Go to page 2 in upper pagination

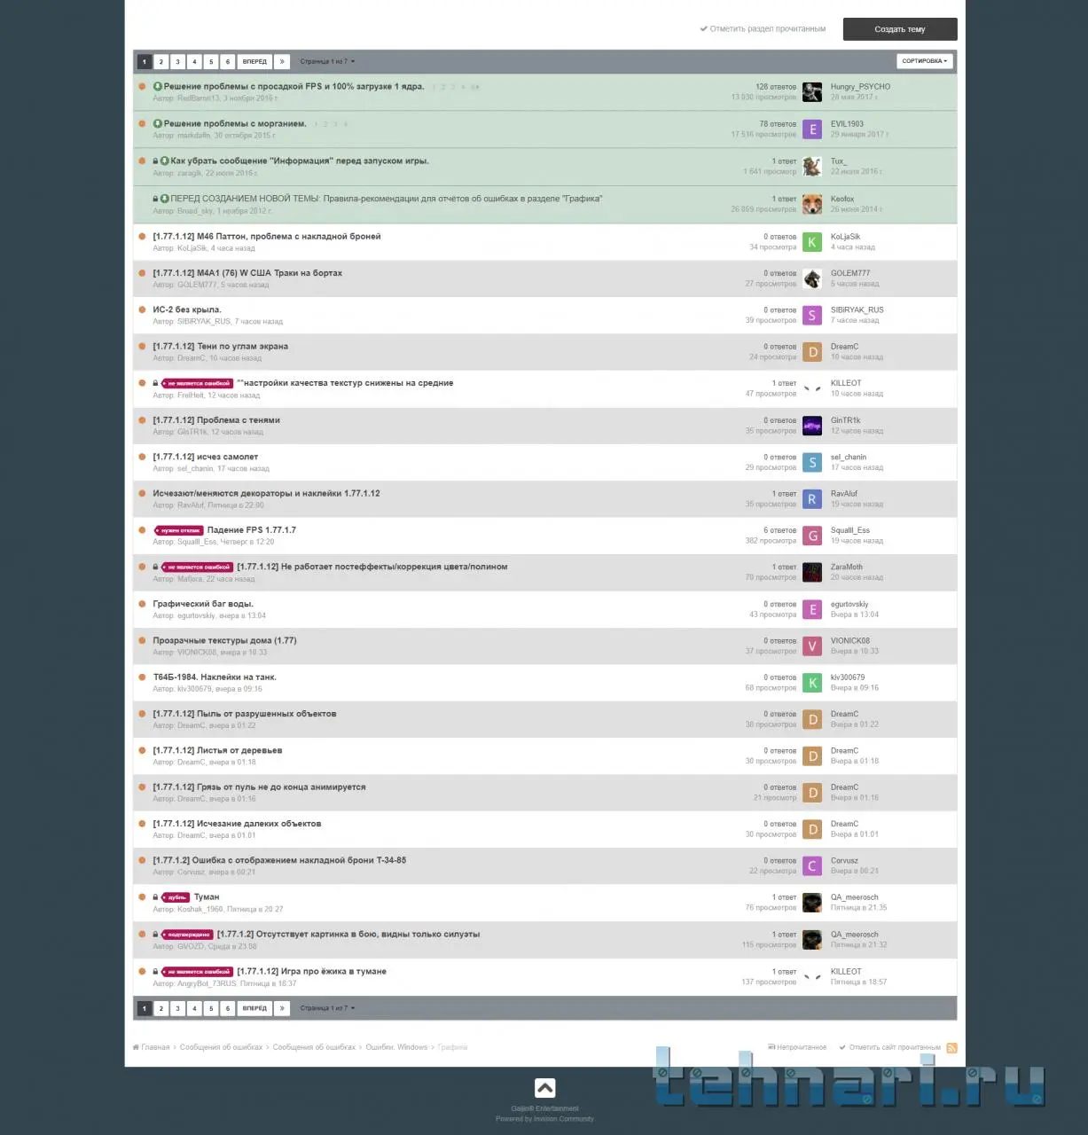(160, 62)
